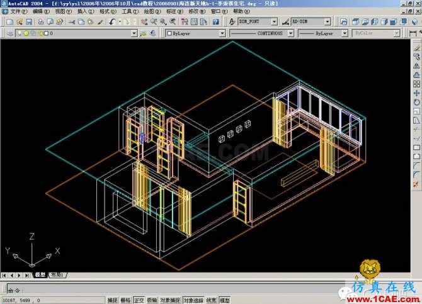Viewport: 422px width, 304px height.
Task: Select the Mirror tool in Modify toolbar
Action: [416, 65]
